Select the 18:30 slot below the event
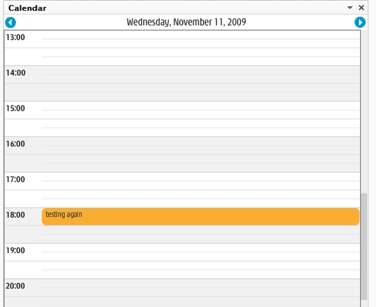Viewport: 376px width, 307px height. tap(201, 234)
